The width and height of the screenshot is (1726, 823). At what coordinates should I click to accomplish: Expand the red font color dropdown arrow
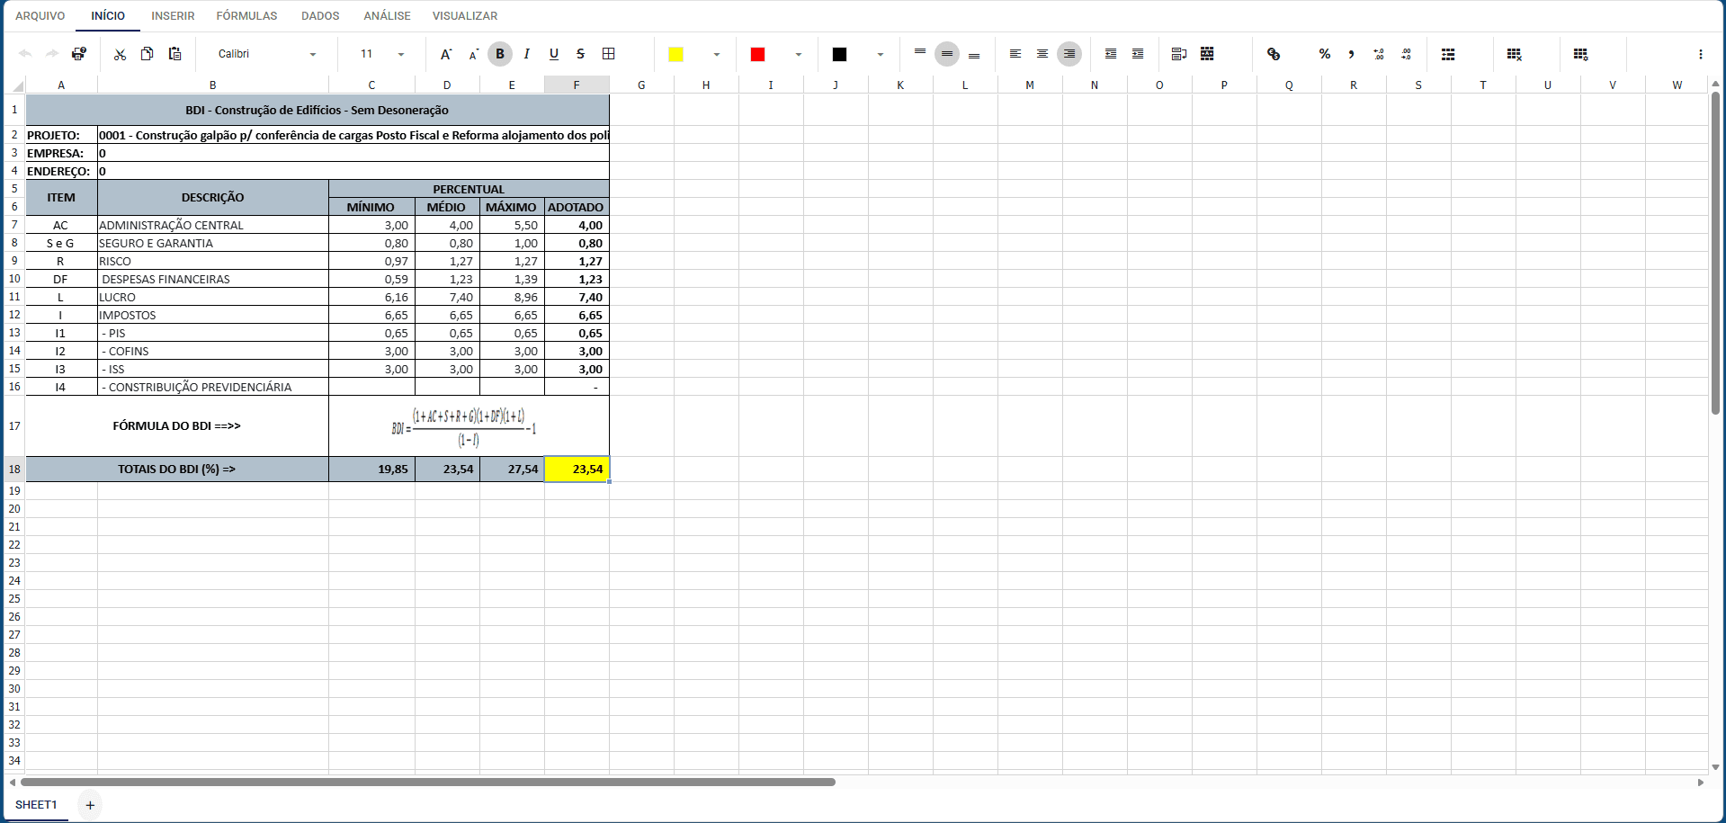pyautogui.click(x=799, y=54)
